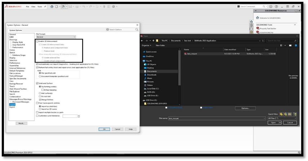Check the B-Rep mapping option
The image size is (308, 161).
(43, 90)
